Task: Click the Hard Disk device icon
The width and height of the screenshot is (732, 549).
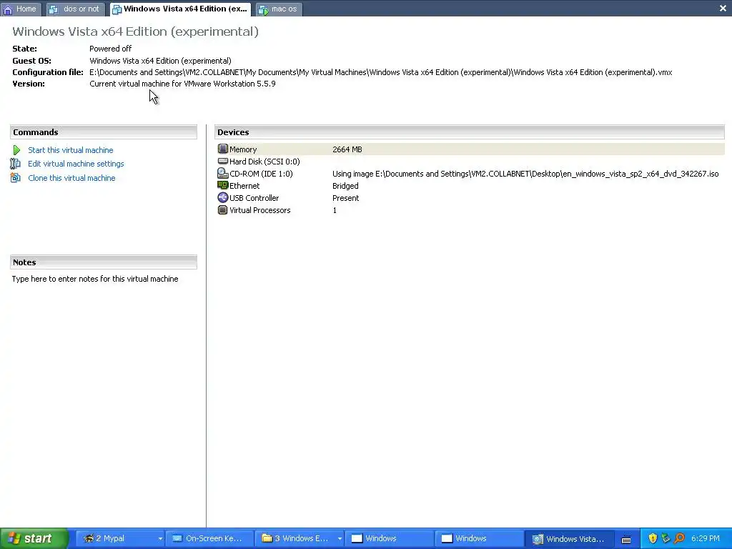Action: coord(223,161)
